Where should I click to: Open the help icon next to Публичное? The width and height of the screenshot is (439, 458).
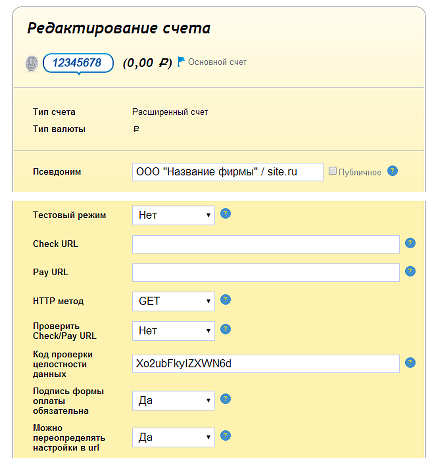pos(393,171)
